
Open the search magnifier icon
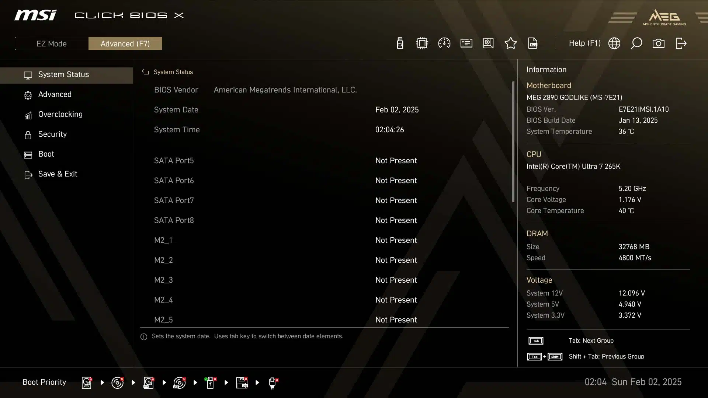pos(636,43)
